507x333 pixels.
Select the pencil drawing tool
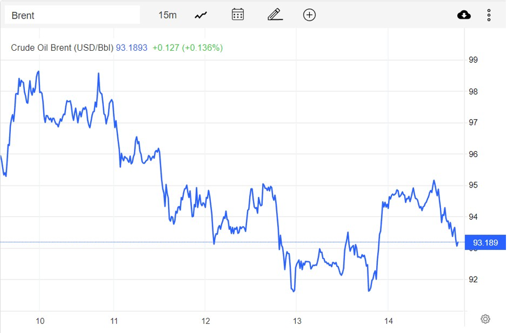(x=275, y=15)
